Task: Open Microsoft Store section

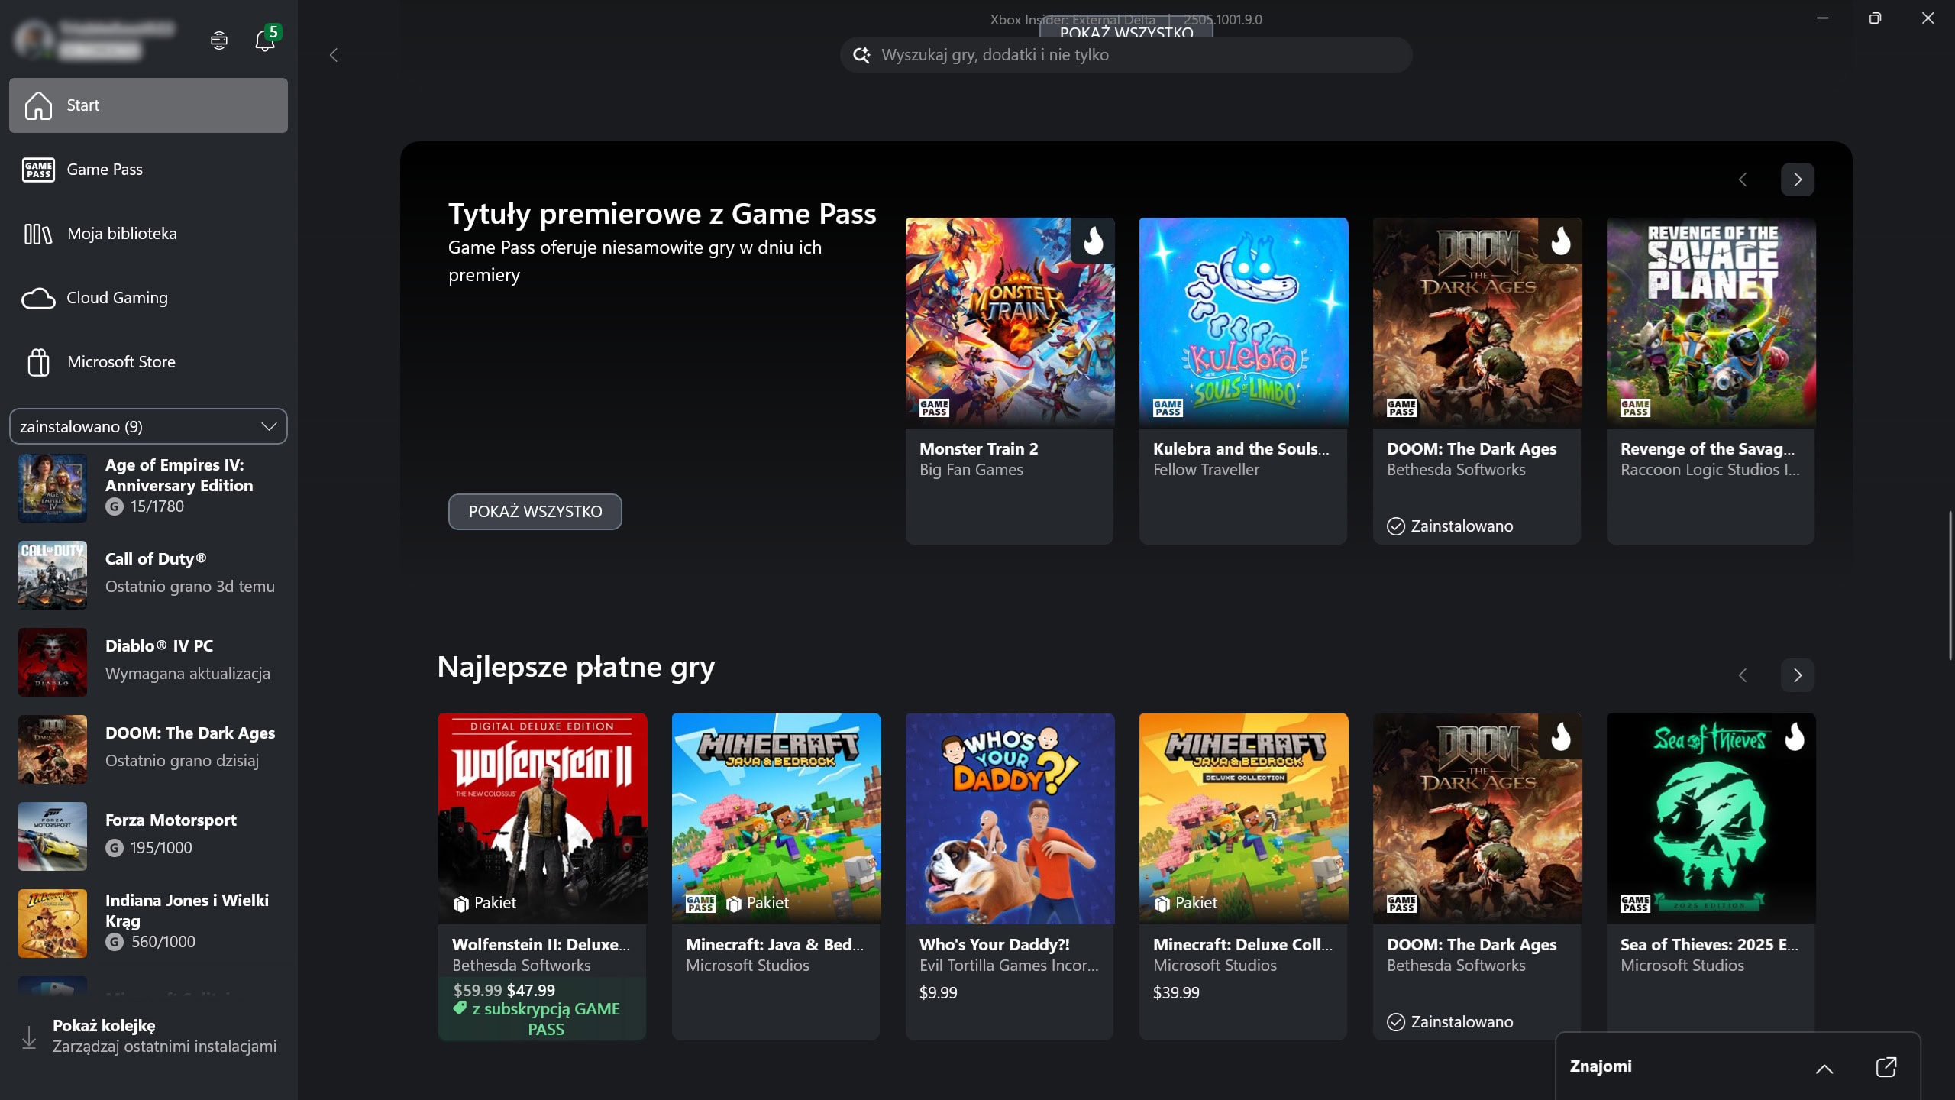Action: click(148, 362)
